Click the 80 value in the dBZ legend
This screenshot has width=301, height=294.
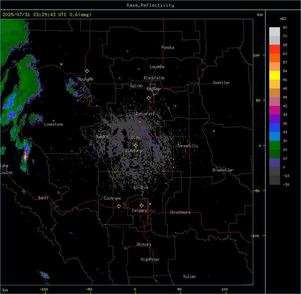click(x=285, y=28)
